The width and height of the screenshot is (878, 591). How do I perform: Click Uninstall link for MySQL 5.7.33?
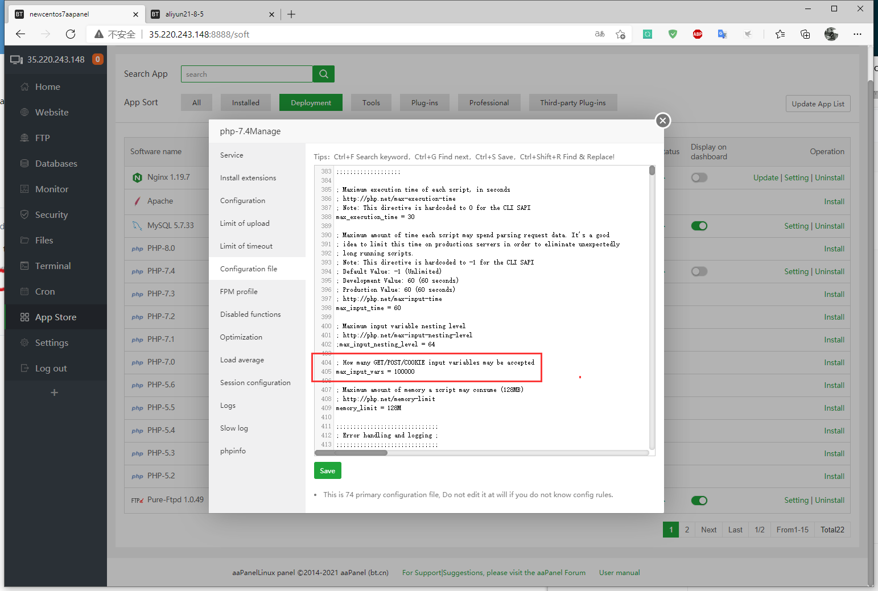830,226
